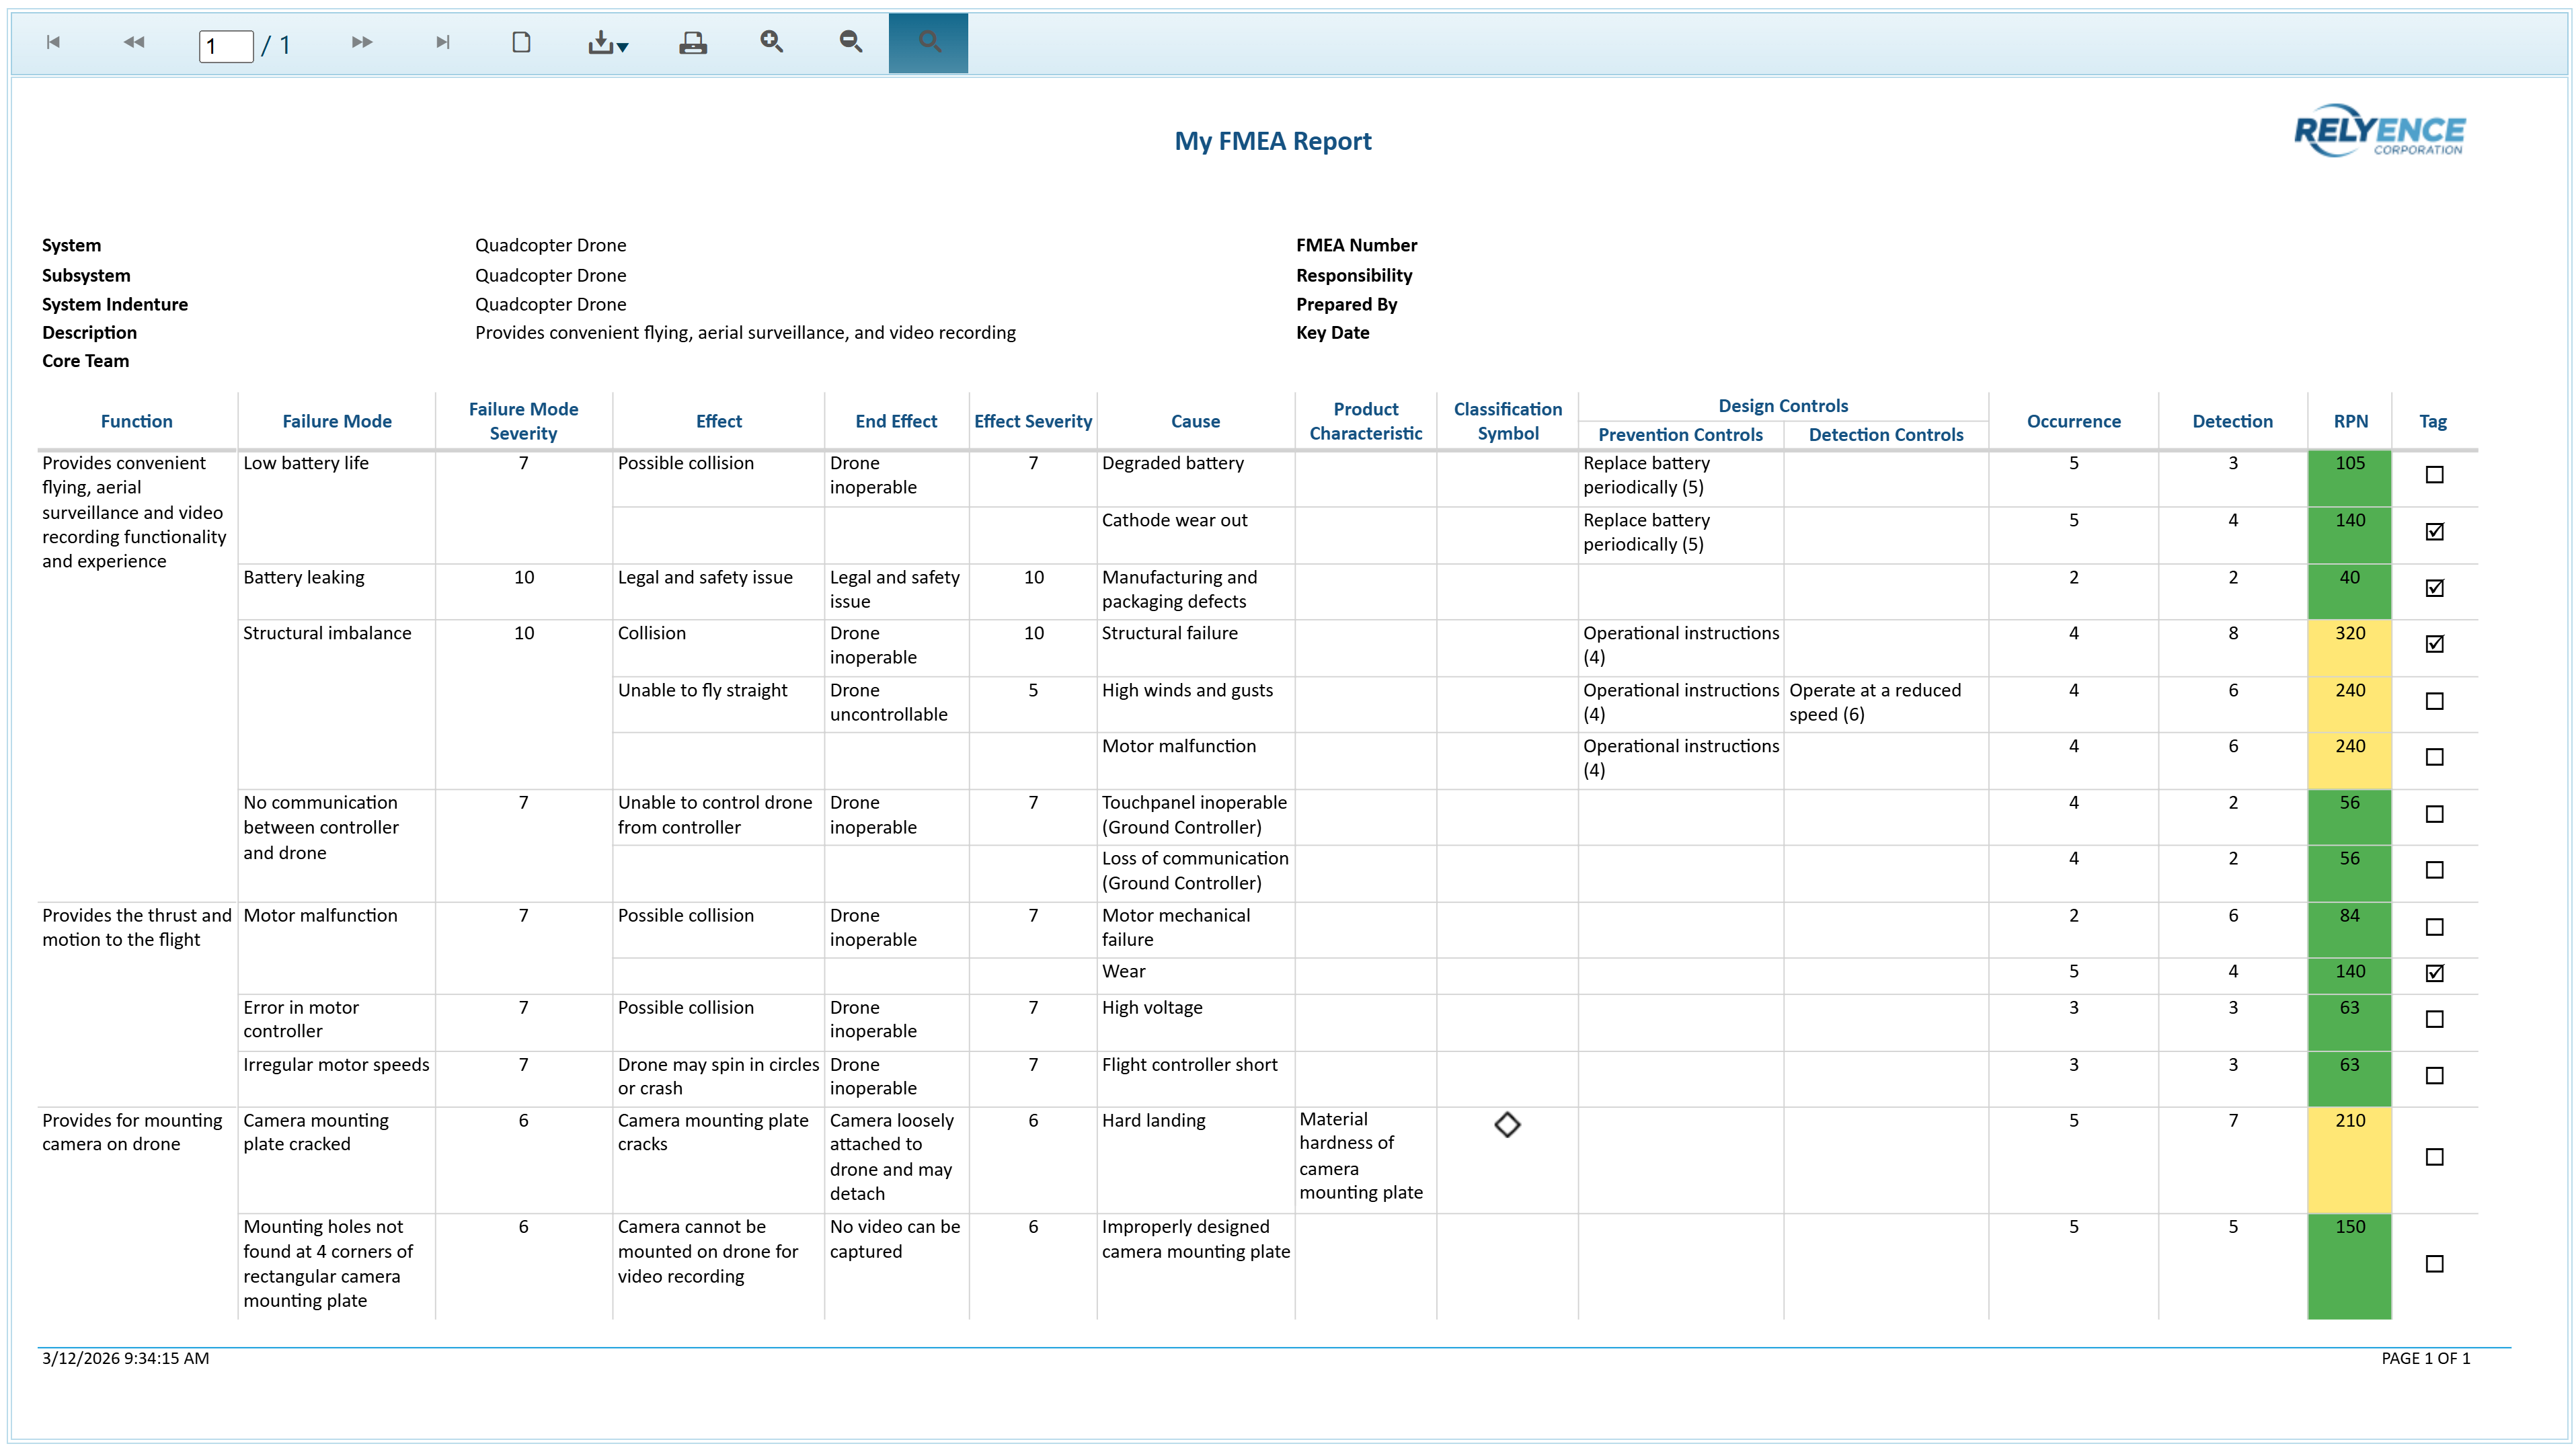Click the yellow 320 RPN cell
Screen dimensions: 2576x1448
point(2350,645)
